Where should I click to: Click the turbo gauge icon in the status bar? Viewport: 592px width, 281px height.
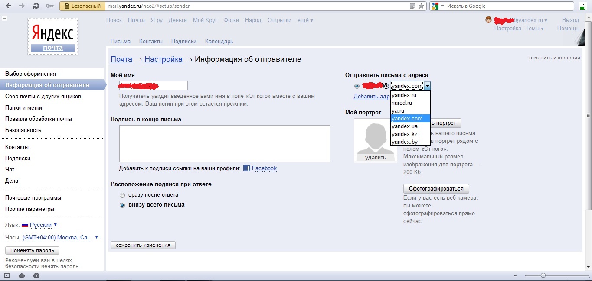coord(36,275)
